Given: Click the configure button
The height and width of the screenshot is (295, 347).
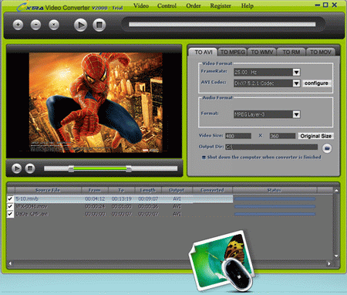Looking at the screenshot, I should point(316,83).
